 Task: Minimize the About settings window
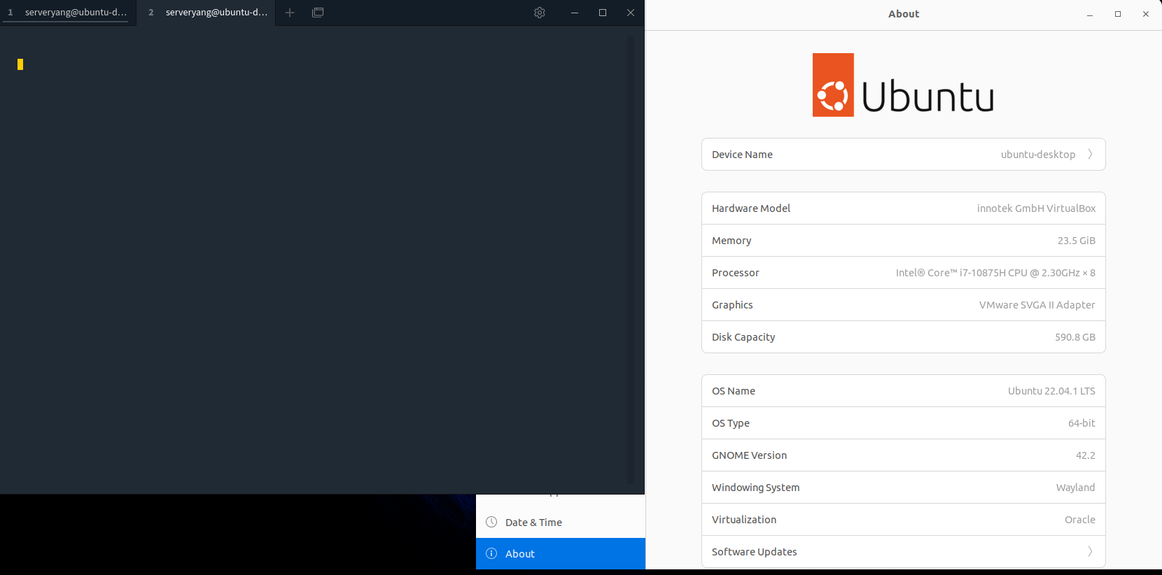[x=1090, y=14]
